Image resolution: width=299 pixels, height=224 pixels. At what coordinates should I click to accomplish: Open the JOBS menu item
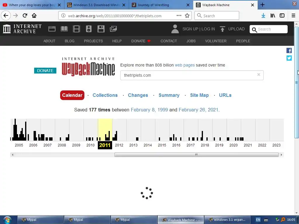(191, 41)
